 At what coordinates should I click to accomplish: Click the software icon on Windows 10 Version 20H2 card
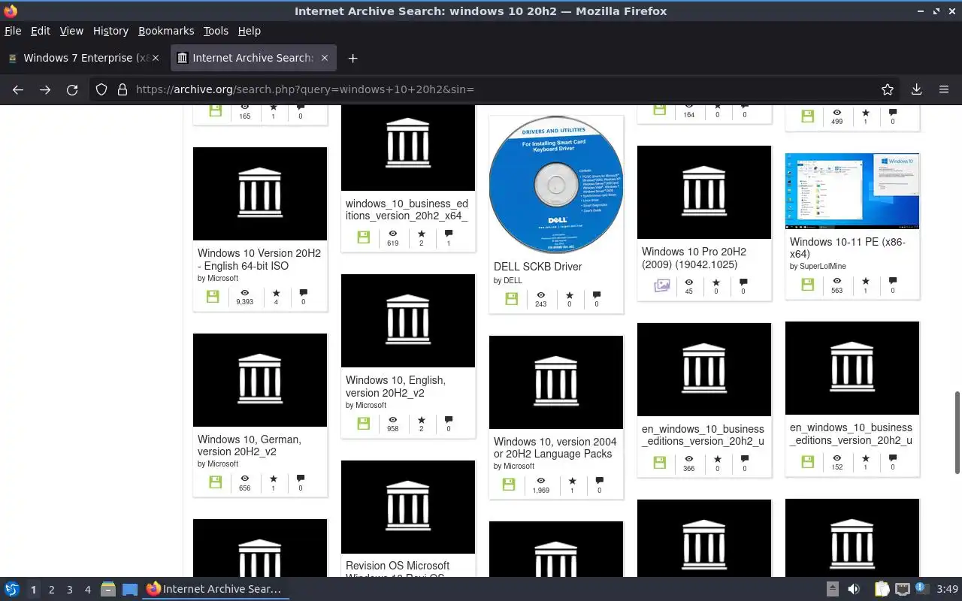[213, 297]
